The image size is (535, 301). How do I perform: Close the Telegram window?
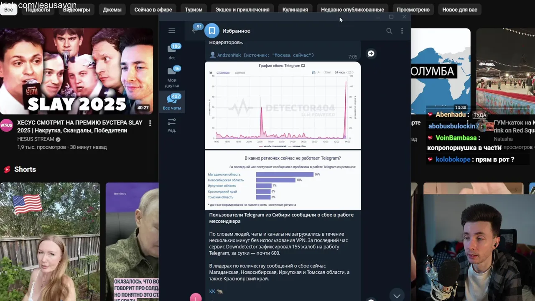pos(404,17)
